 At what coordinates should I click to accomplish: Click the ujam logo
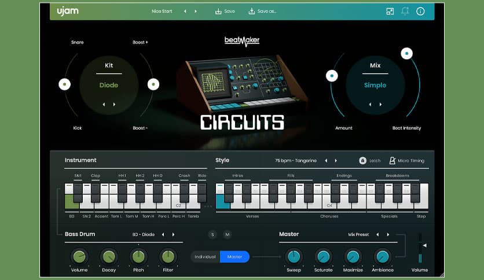68,11
